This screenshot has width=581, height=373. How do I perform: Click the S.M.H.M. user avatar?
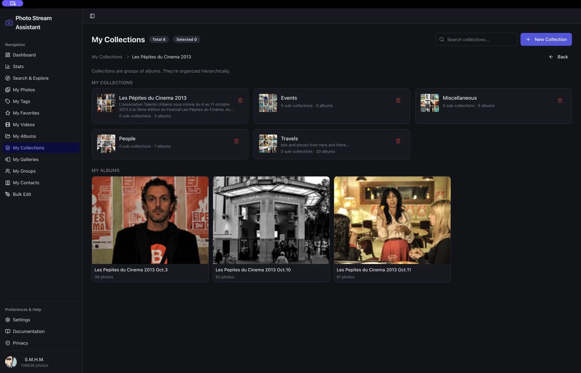[x=11, y=362]
